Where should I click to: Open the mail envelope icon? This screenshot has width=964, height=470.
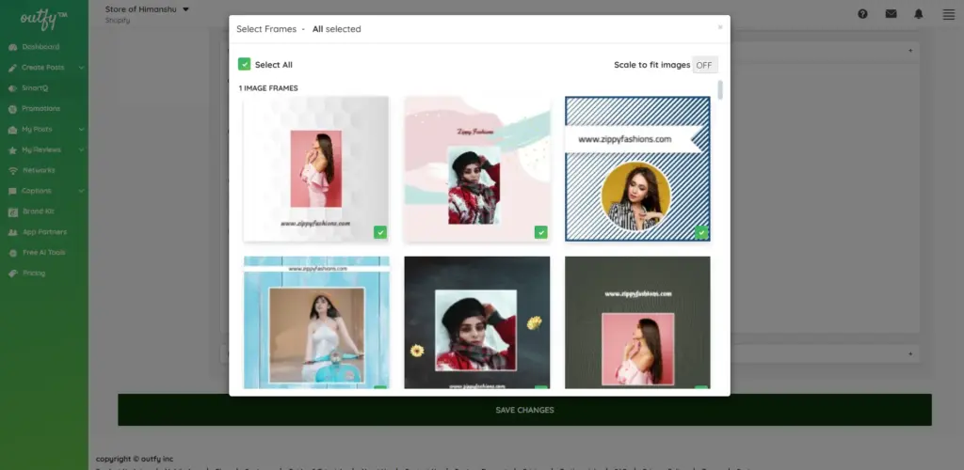click(x=891, y=14)
